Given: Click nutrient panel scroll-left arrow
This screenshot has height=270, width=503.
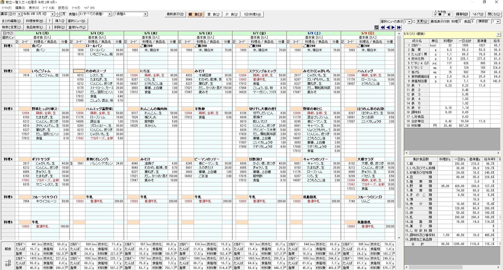Looking at the screenshot, I should click(407, 153).
